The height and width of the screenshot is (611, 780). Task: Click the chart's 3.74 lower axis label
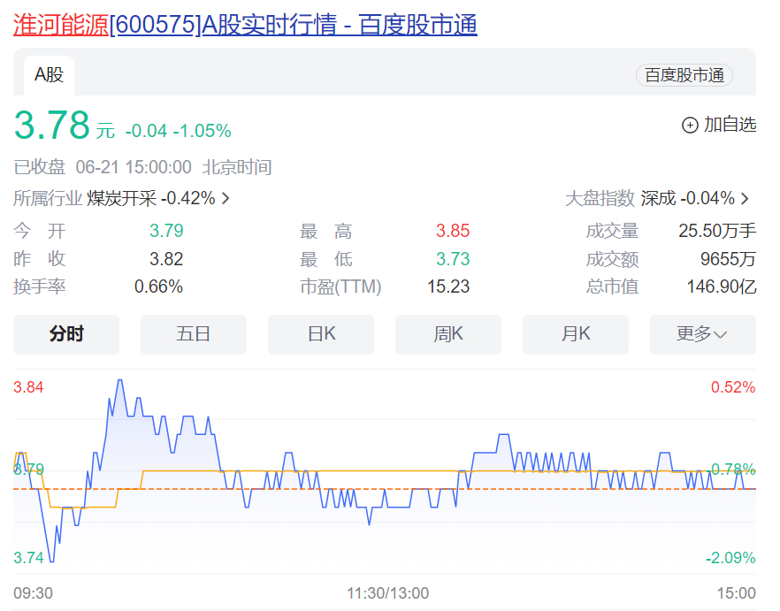tap(28, 557)
